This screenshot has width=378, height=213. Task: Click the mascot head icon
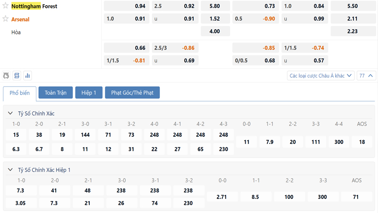click(6, 76)
